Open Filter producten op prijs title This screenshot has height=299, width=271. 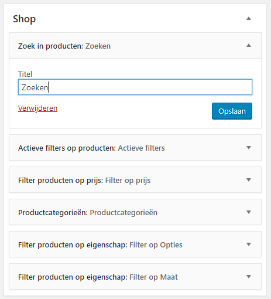point(135,180)
